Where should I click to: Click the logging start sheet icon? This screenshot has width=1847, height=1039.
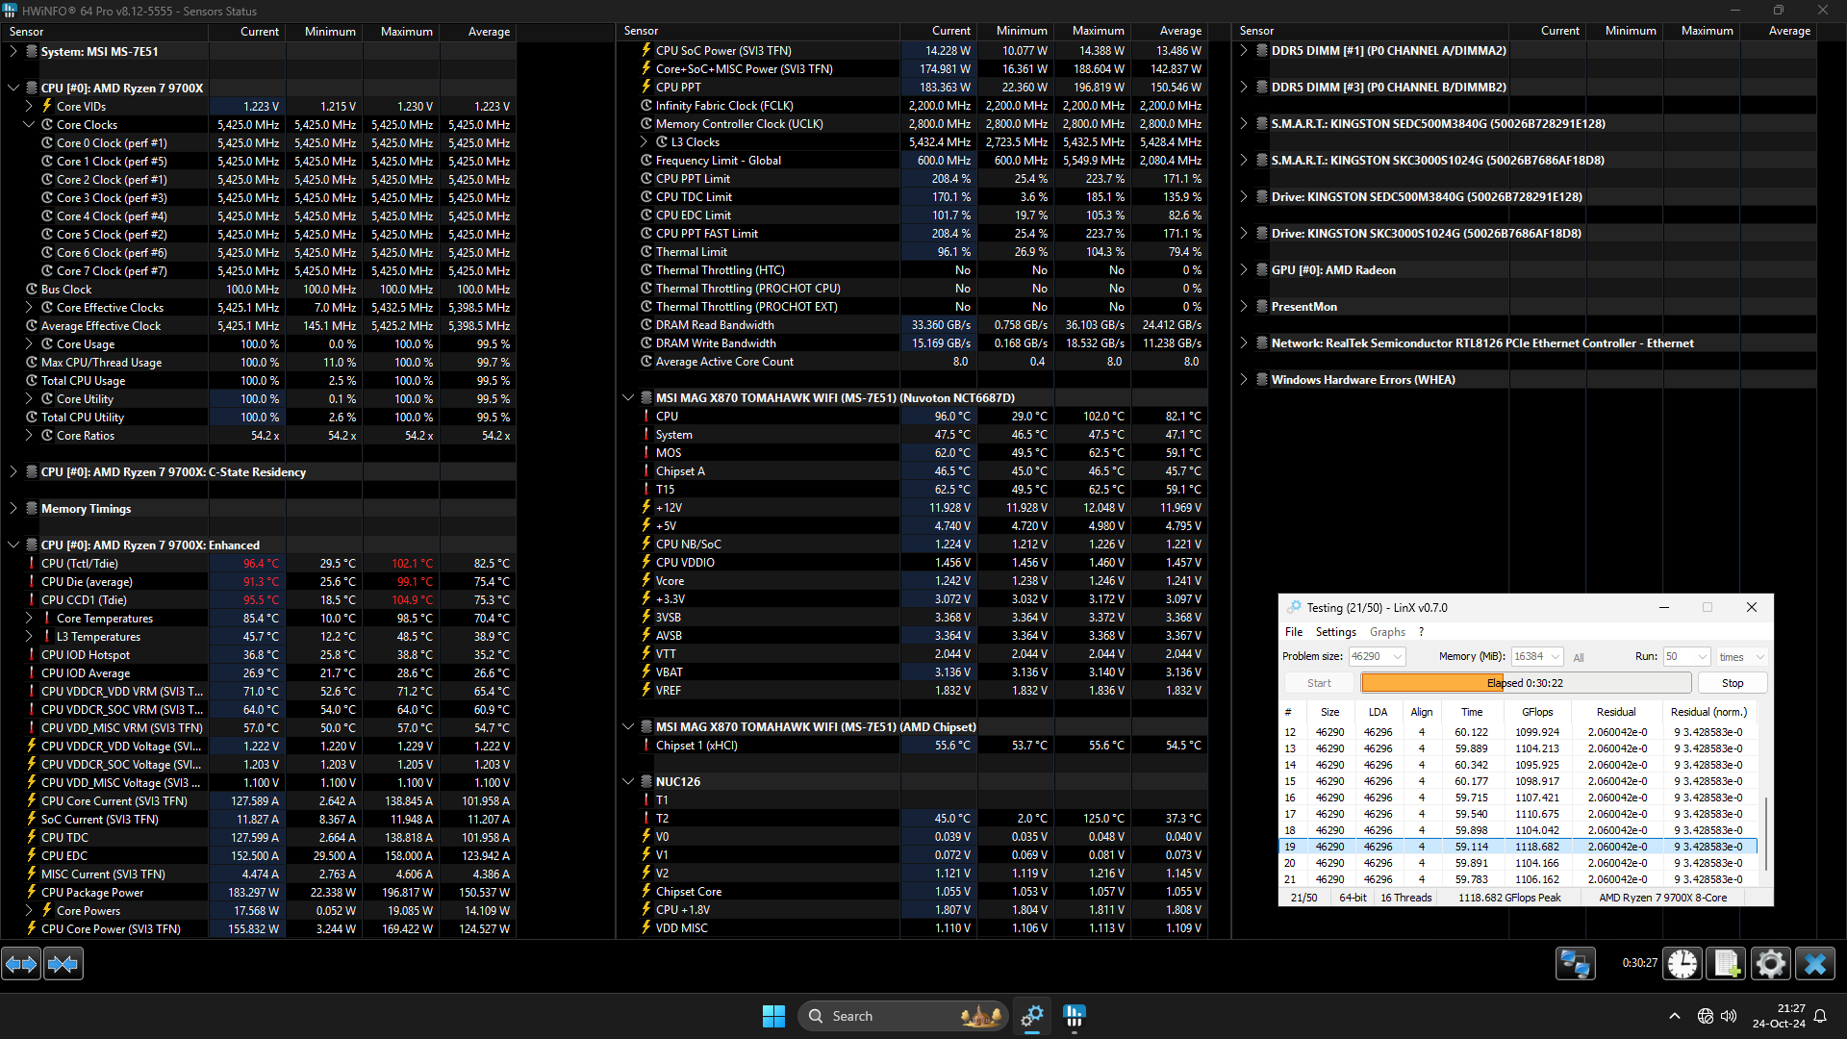click(x=1726, y=963)
